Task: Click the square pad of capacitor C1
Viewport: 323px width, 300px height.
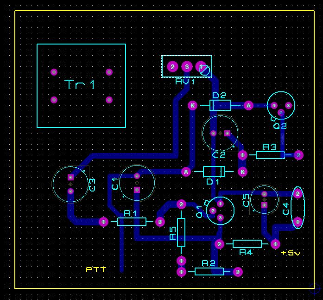Action: coord(137,190)
